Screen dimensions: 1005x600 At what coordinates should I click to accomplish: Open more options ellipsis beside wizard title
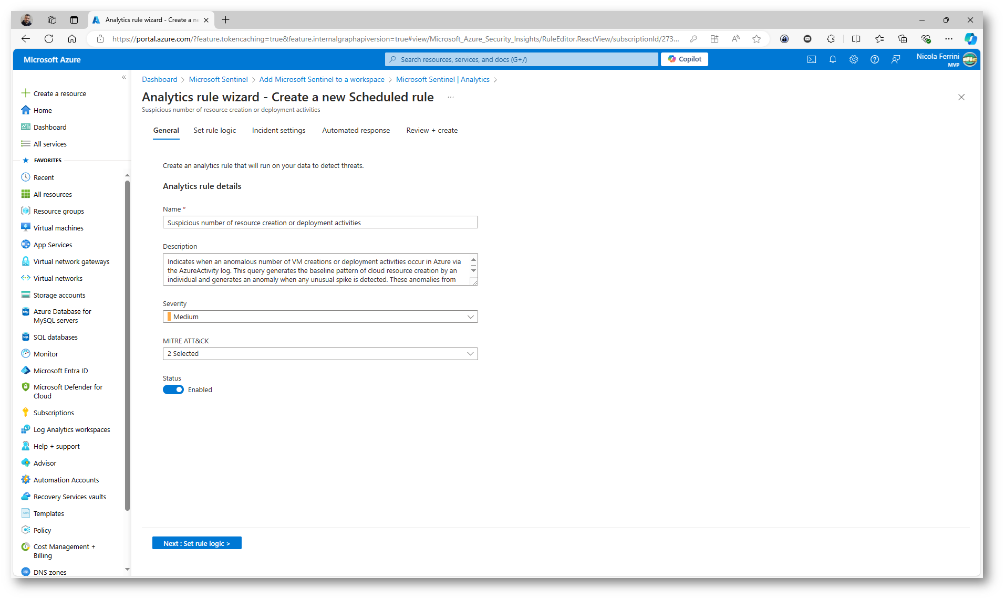(451, 97)
